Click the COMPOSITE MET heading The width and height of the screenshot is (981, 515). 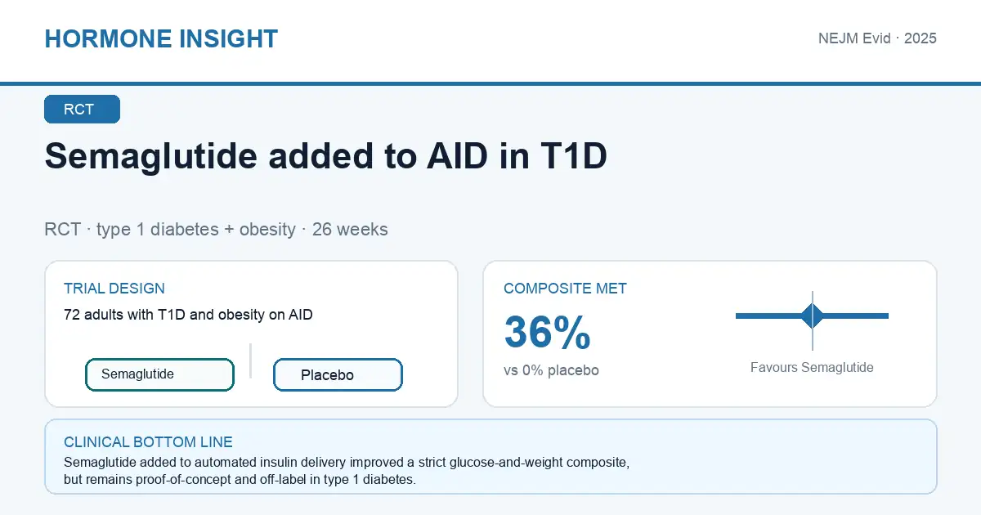tap(566, 289)
